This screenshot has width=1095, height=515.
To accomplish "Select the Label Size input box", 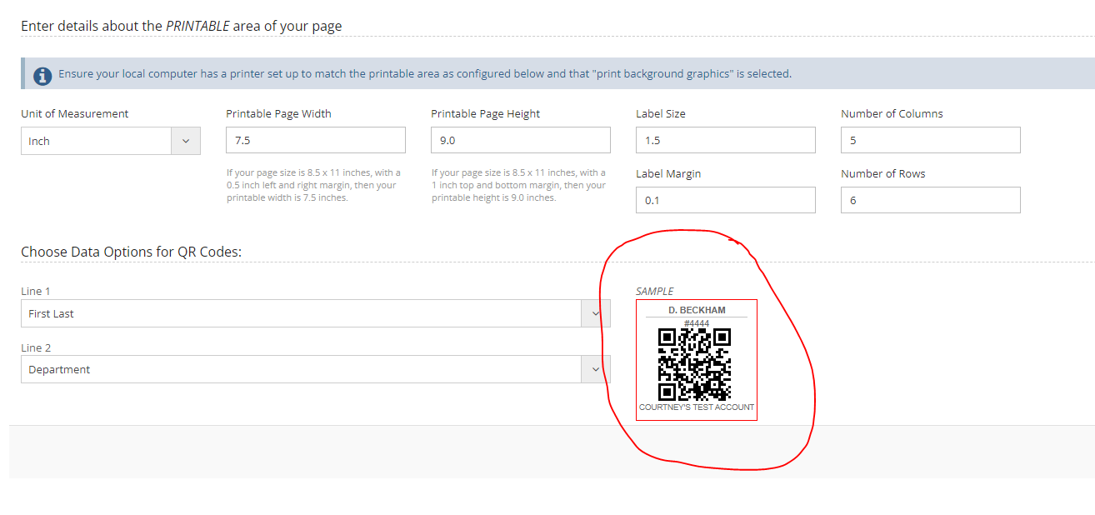I will [725, 140].
